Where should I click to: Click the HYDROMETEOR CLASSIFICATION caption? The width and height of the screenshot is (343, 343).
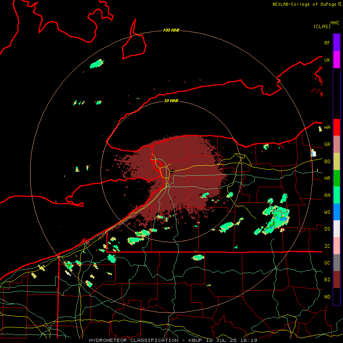(x=134, y=340)
